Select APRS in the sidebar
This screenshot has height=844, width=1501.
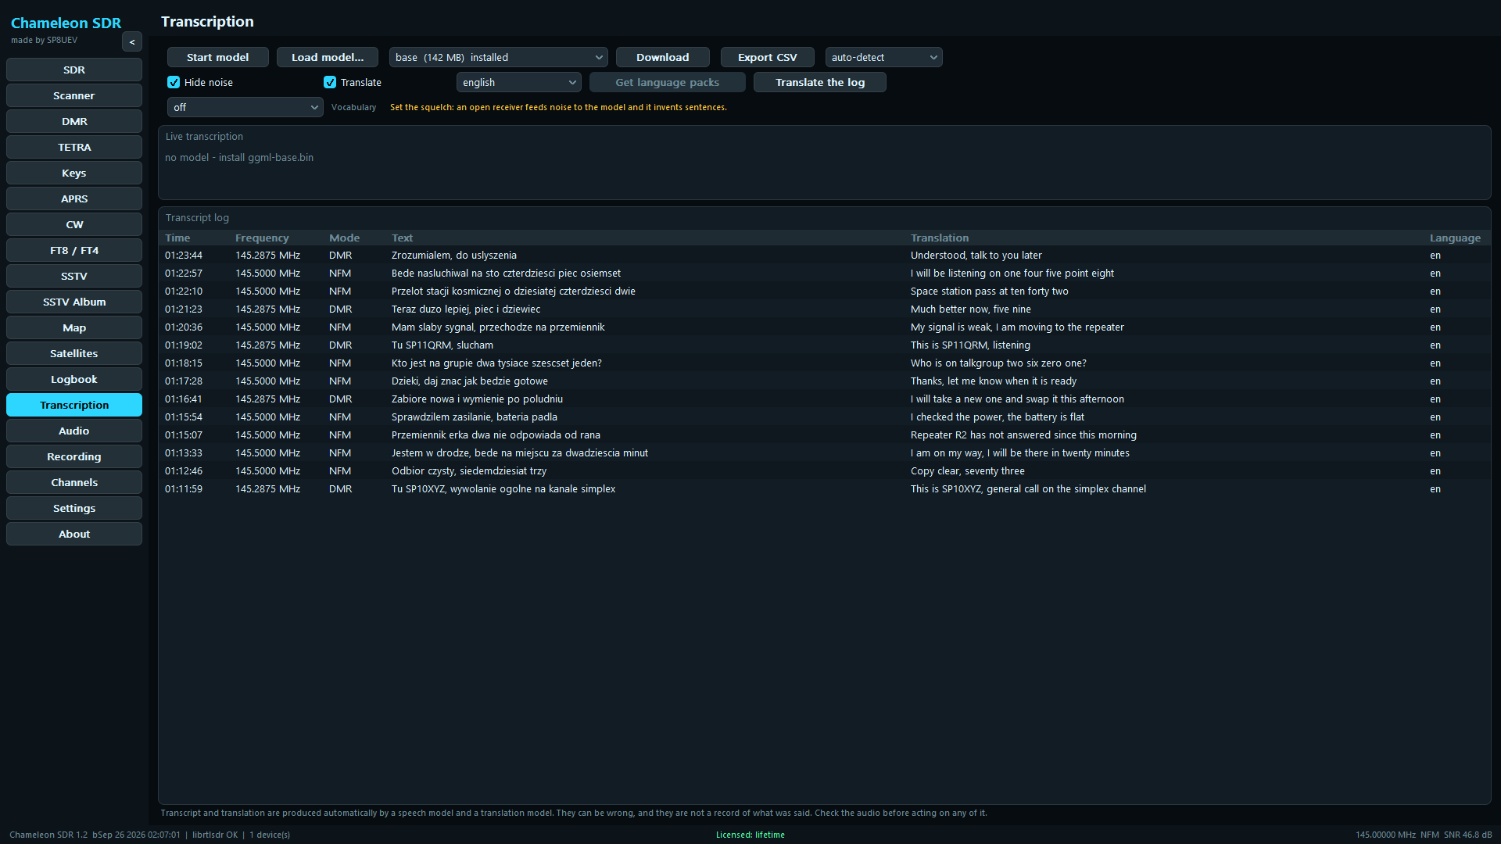point(74,198)
